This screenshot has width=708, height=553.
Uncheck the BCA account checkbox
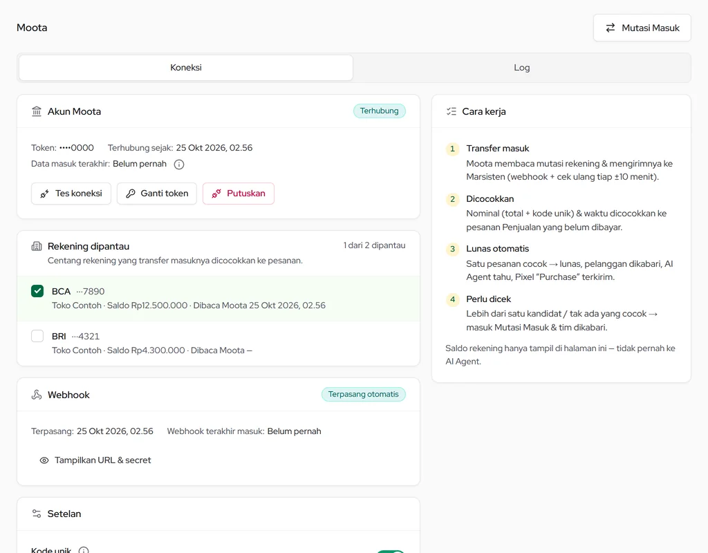click(37, 291)
